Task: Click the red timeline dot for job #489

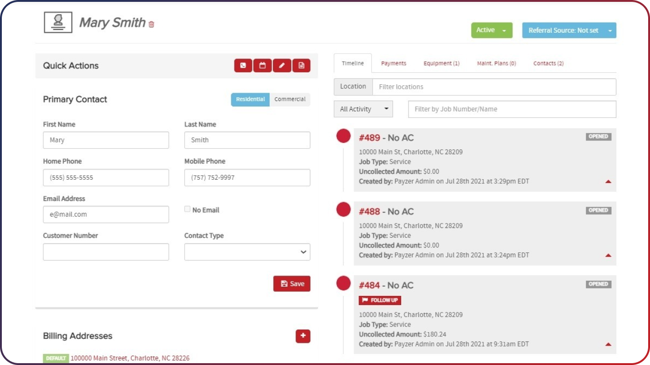Action: pos(343,136)
